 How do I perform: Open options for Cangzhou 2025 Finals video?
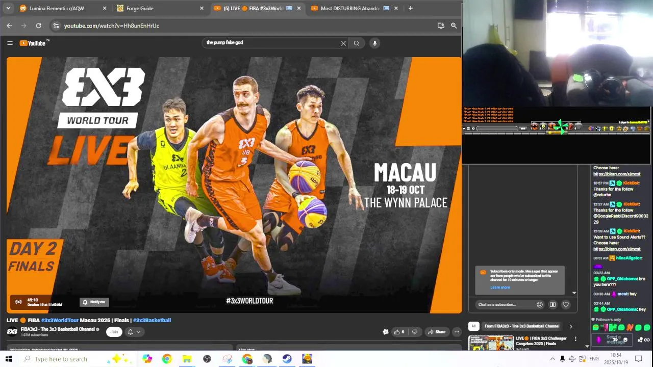(x=575, y=339)
